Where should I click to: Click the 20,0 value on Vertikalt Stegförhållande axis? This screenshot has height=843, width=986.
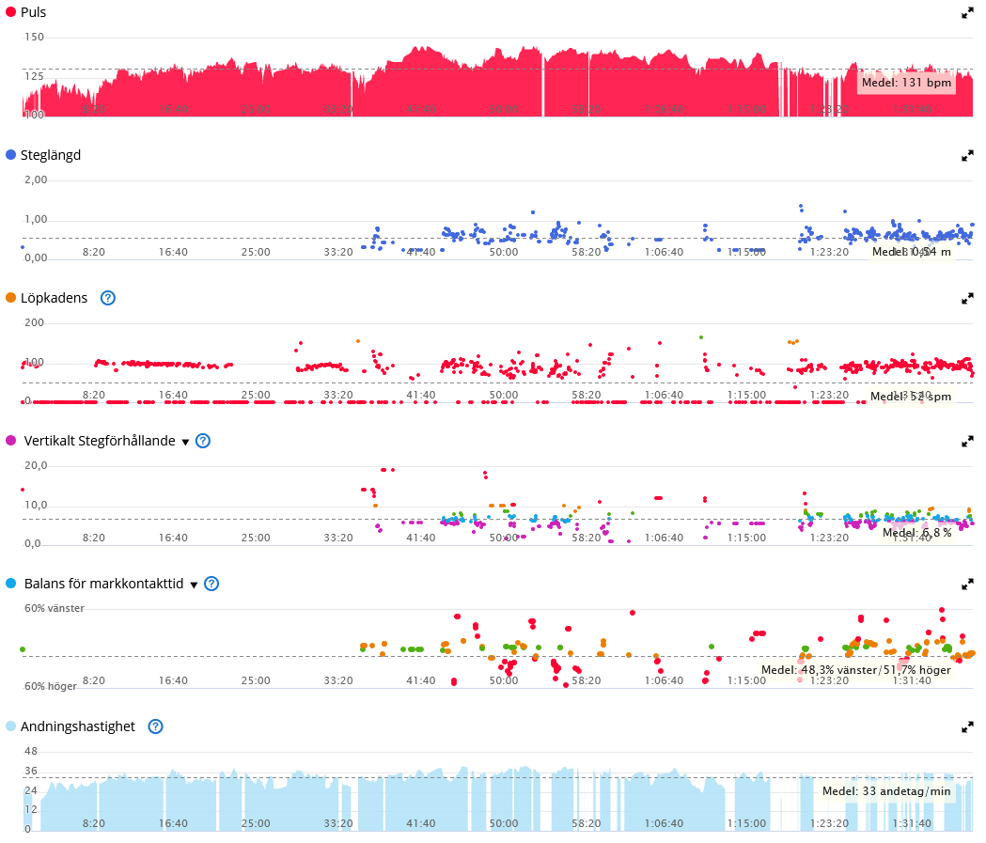pyautogui.click(x=36, y=465)
